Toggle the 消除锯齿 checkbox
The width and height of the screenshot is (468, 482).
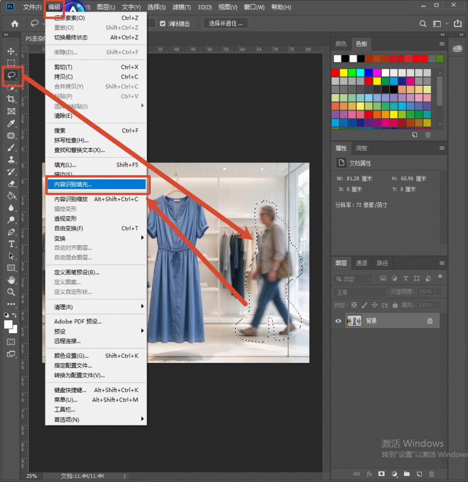click(x=163, y=24)
